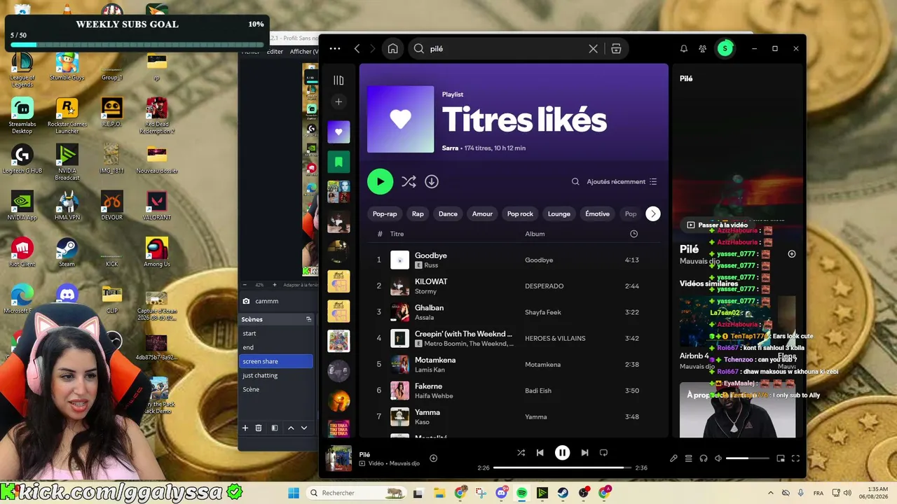The width and height of the screenshot is (897, 504).
Task: Select the Lounge filter chip
Action: [559, 213]
